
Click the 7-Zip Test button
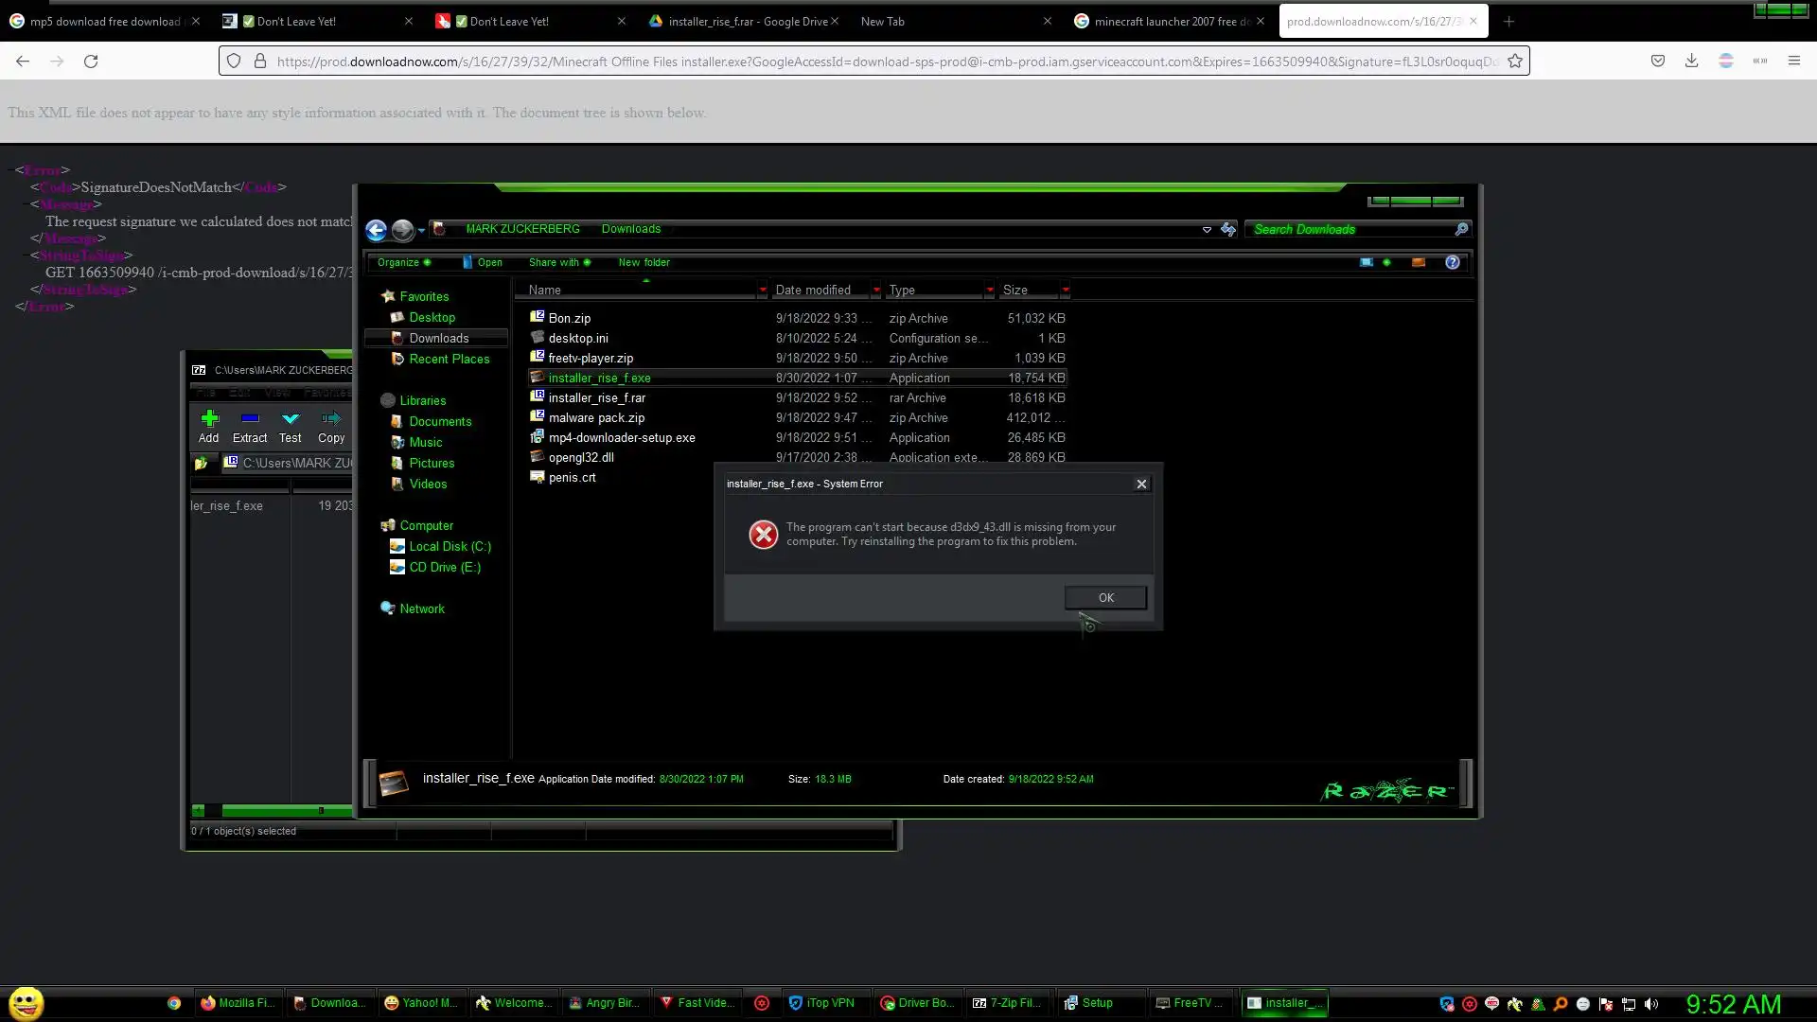291,426
